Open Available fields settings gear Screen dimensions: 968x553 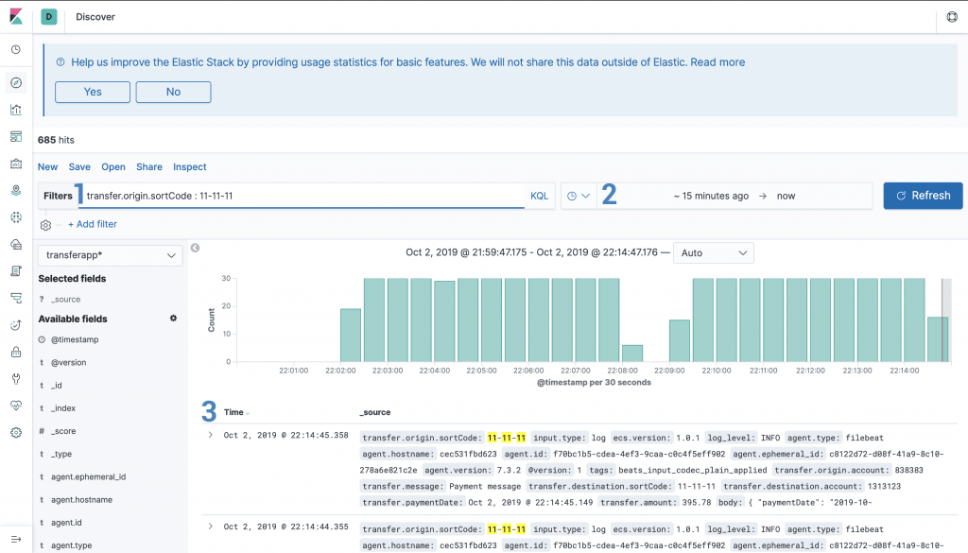[x=173, y=319]
